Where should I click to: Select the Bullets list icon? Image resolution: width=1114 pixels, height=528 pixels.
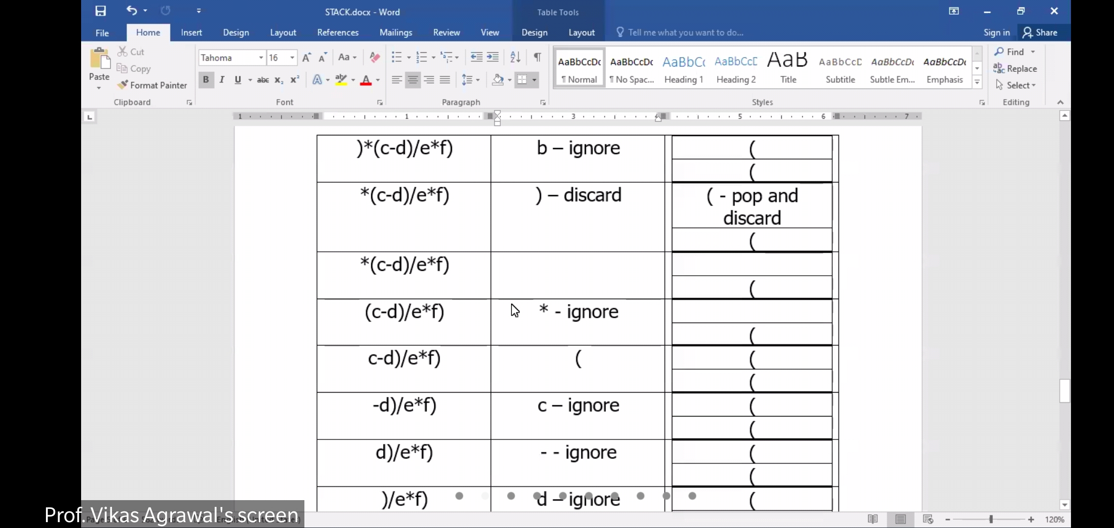[x=396, y=57]
